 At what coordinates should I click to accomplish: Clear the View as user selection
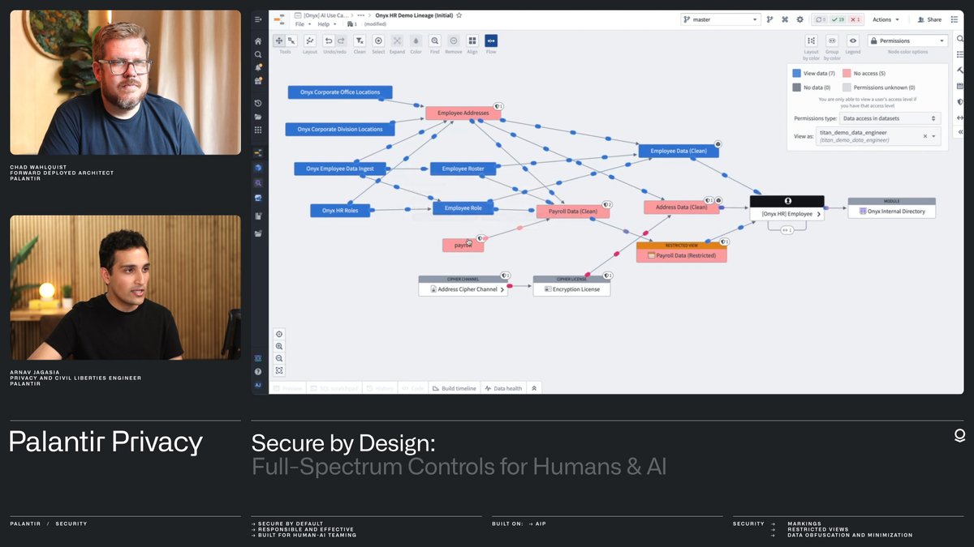[x=924, y=136]
